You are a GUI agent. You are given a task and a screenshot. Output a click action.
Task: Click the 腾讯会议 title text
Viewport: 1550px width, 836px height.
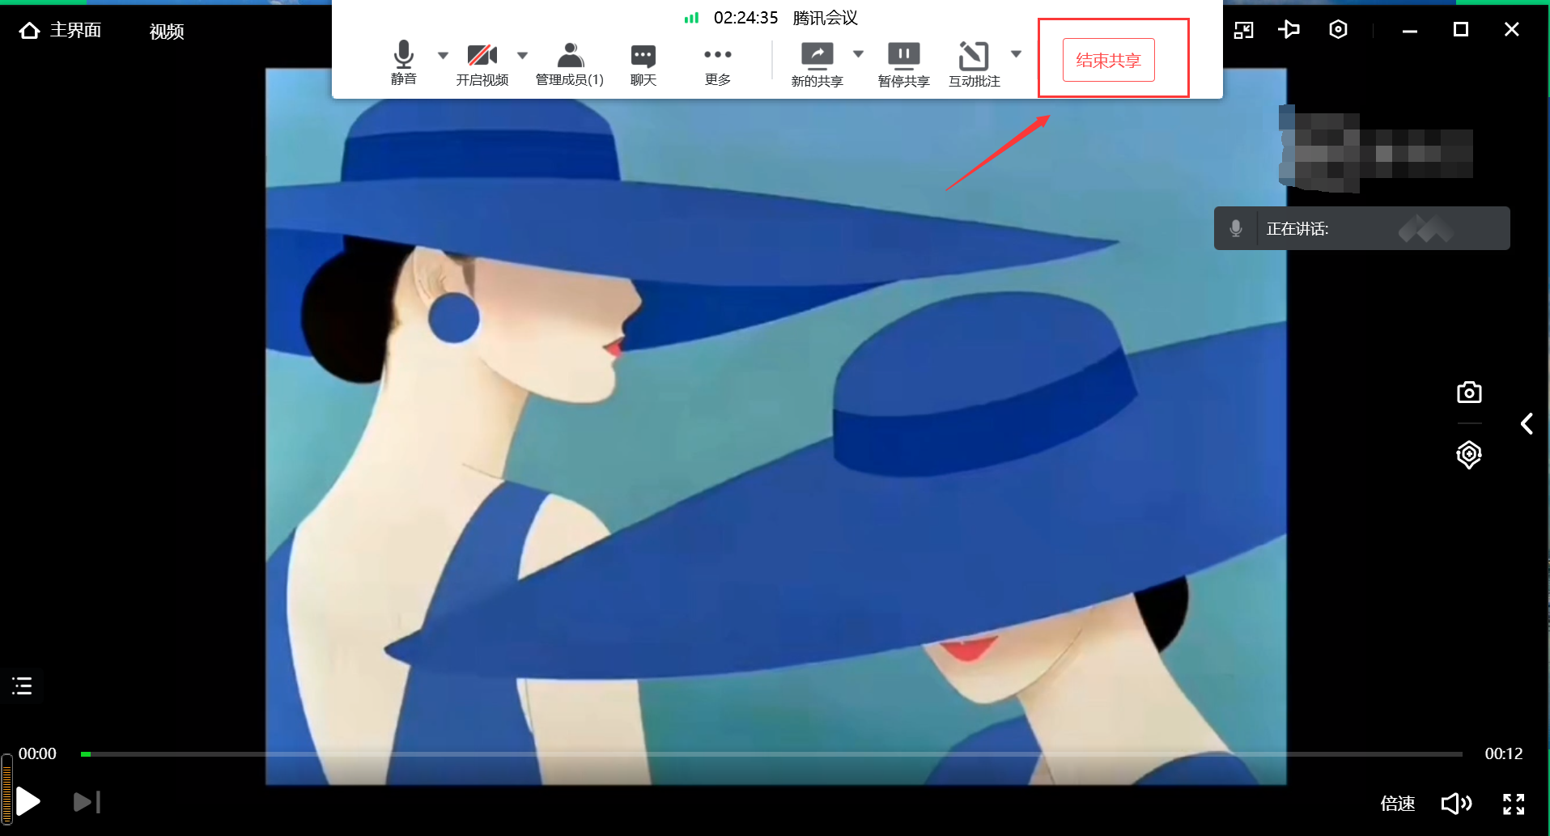tap(826, 18)
